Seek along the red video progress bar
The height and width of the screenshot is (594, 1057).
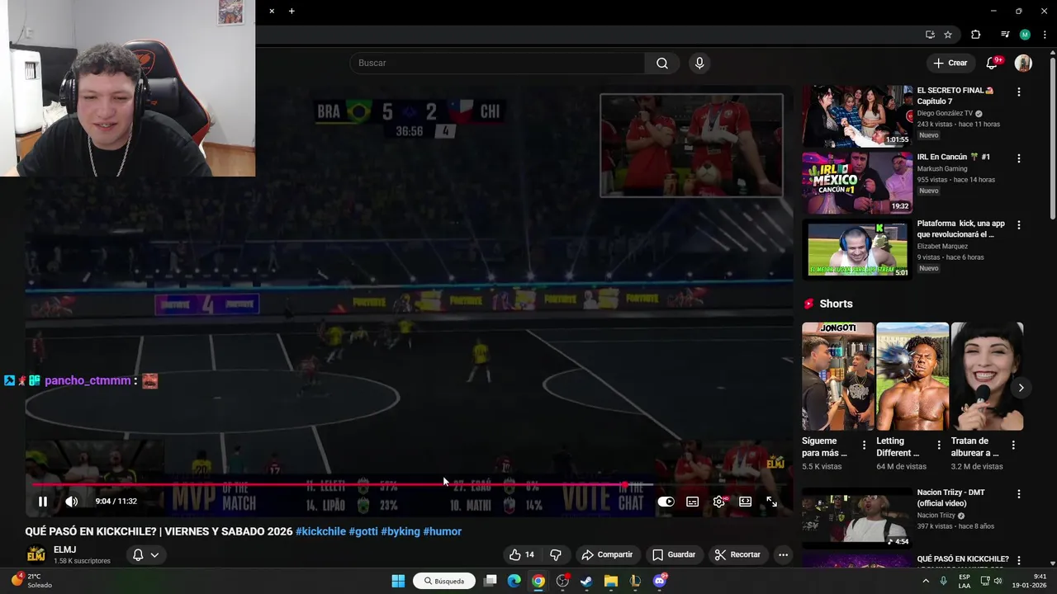coord(409,484)
